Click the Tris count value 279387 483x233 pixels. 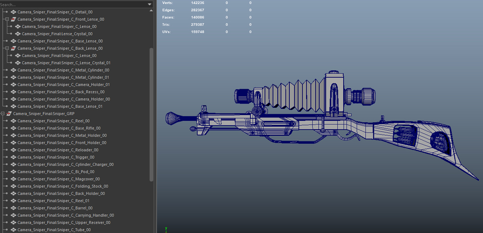pos(198,24)
